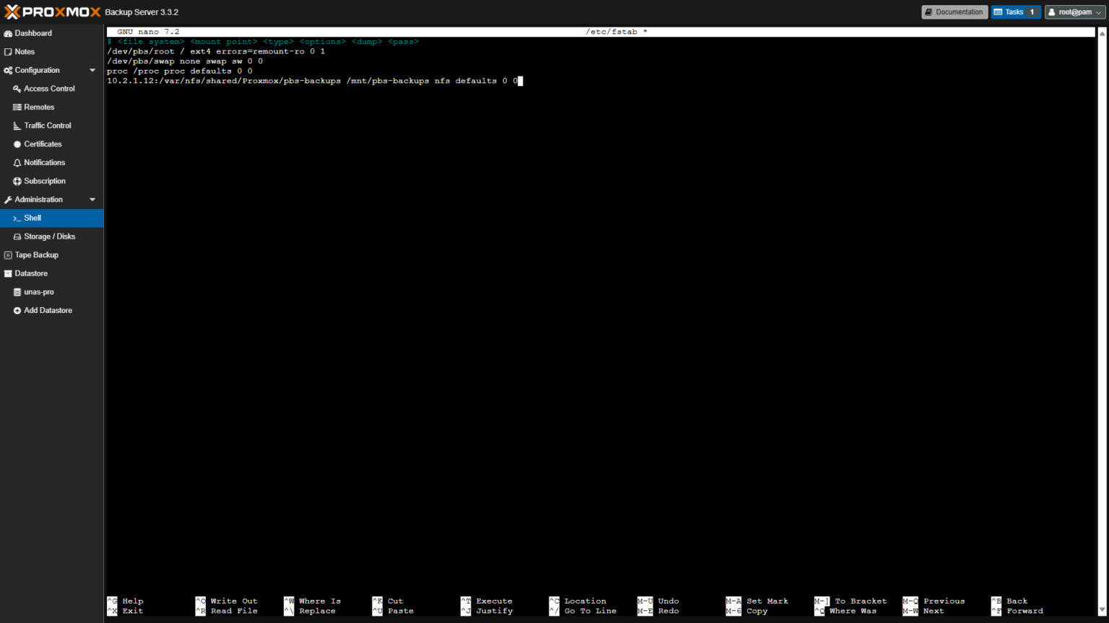Open Access Control settings
1109x623 pixels.
tap(49, 88)
